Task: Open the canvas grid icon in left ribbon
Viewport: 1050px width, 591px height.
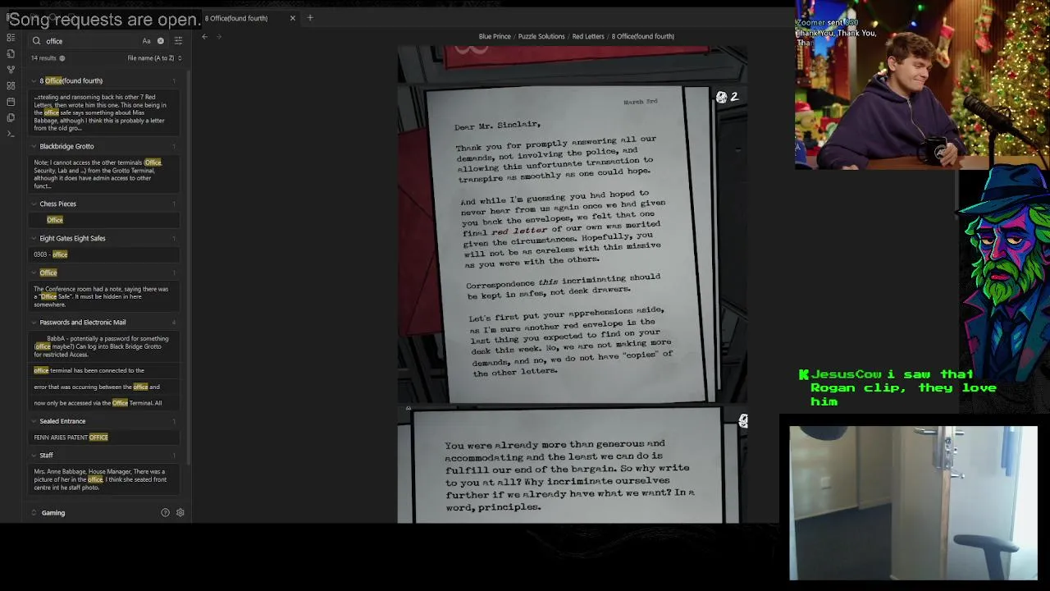Action: click(11, 85)
